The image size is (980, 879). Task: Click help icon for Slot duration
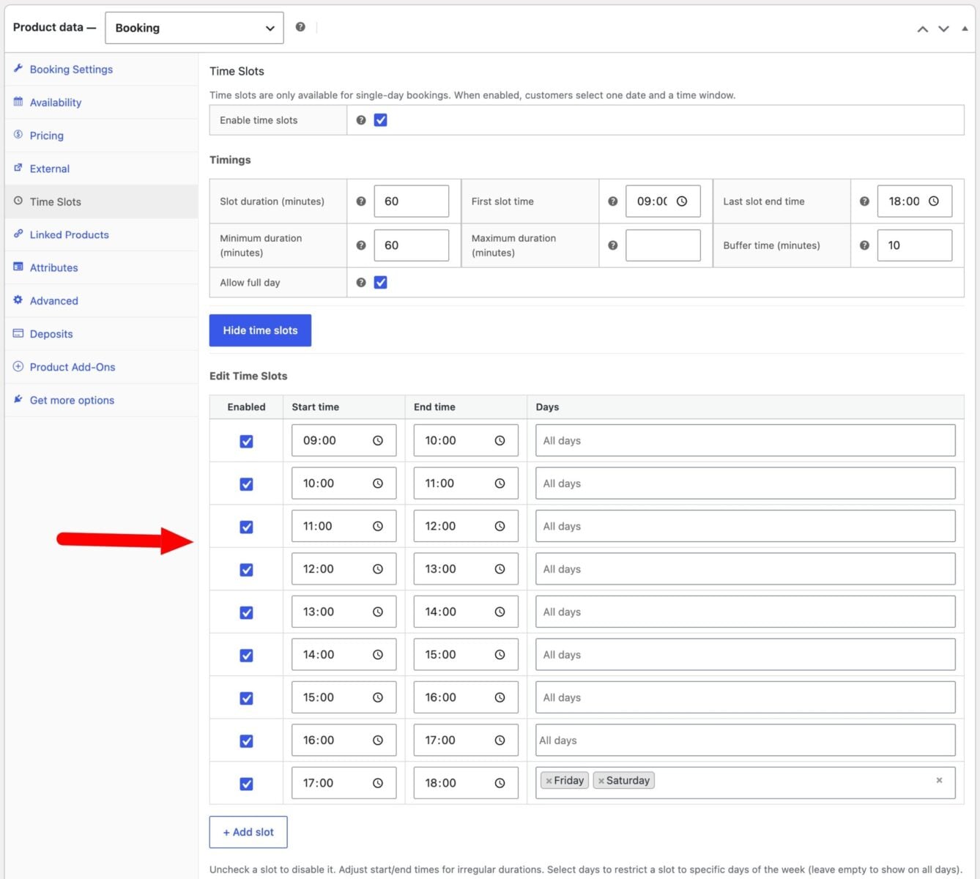click(361, 201)
